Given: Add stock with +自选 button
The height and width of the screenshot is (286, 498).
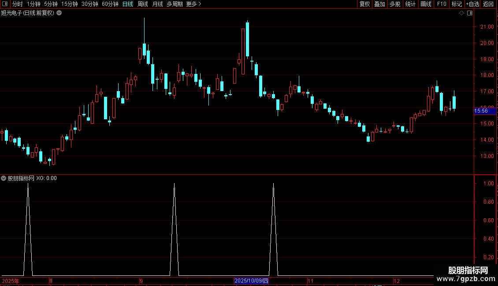Looking at the screenshot, I should (x=472, y=4).
